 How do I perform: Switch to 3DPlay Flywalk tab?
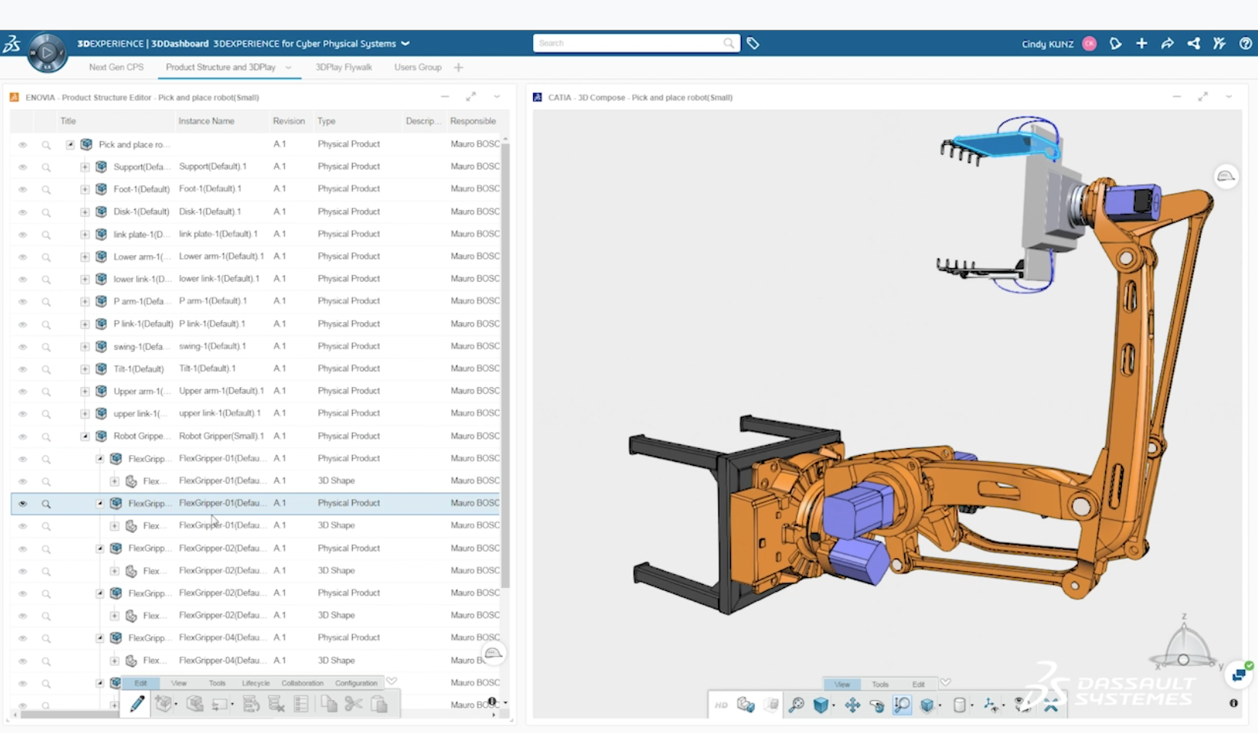point(344,67)
